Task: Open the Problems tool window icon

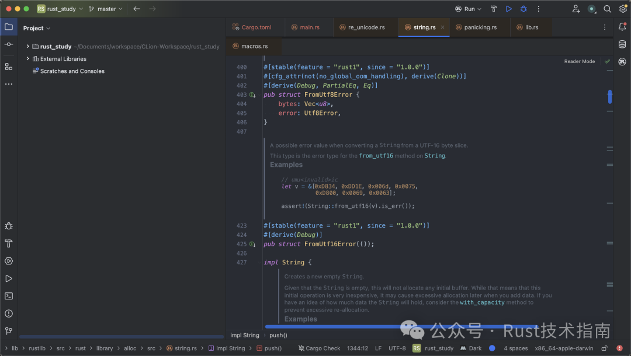Action: tap(8, 313)
